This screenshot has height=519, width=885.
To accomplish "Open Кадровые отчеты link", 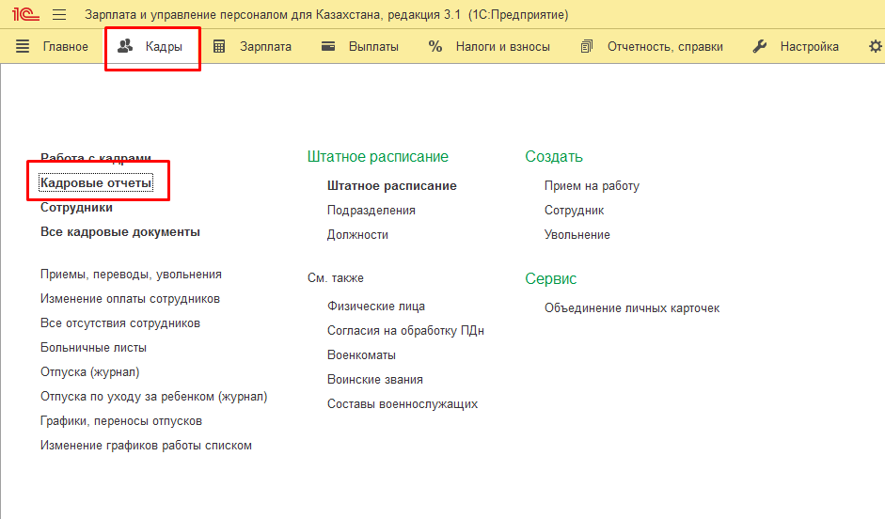I will 96,183.
